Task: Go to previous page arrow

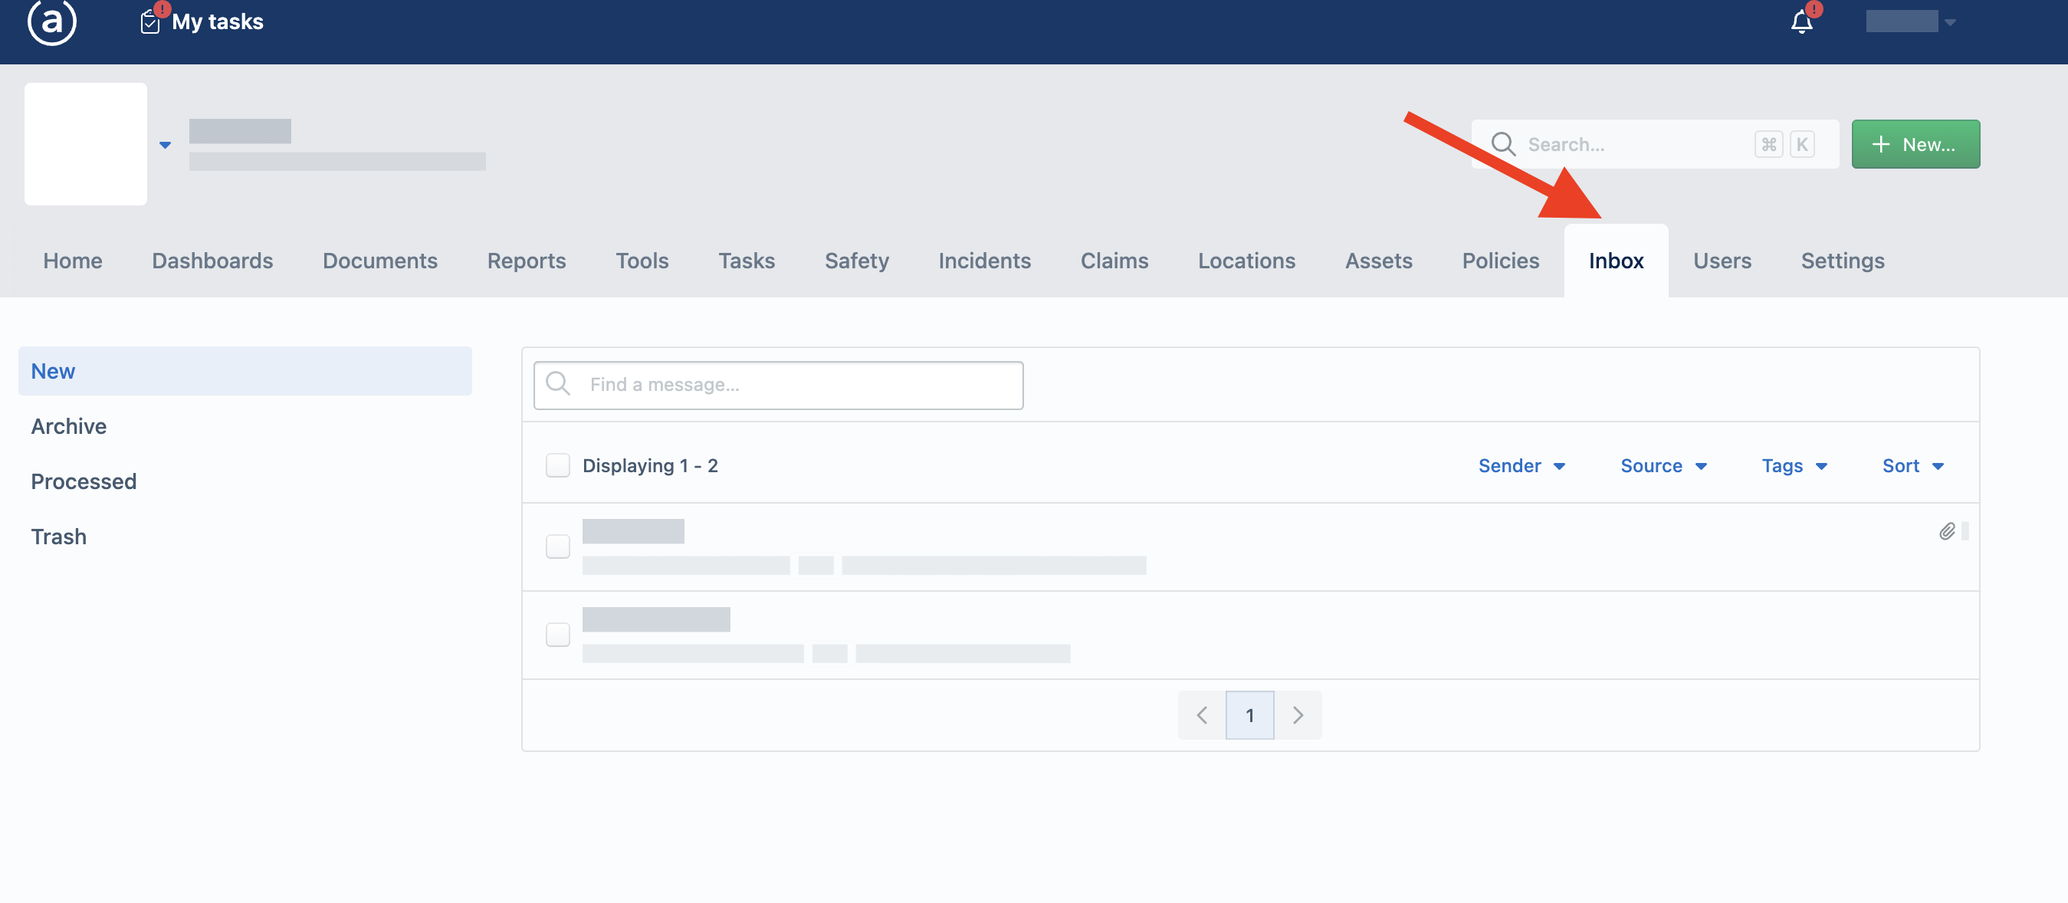Action: click(1202, 715)
